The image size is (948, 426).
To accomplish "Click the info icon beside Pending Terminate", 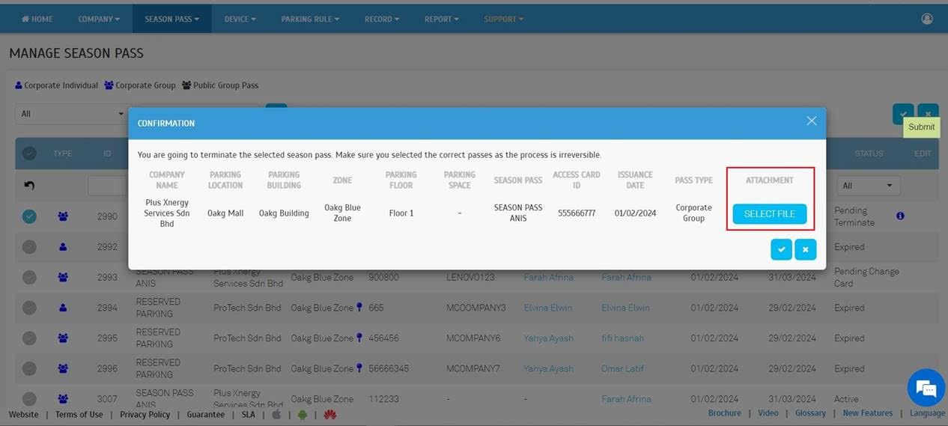I will click(900, 216).
